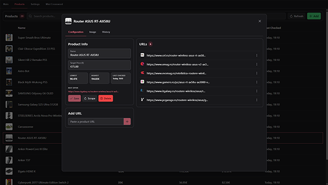Viewport: 328px width, 185px height.
Task: Open options menu for gamers.ro URL
Action: pyautogui.click(x=257, y=82)
